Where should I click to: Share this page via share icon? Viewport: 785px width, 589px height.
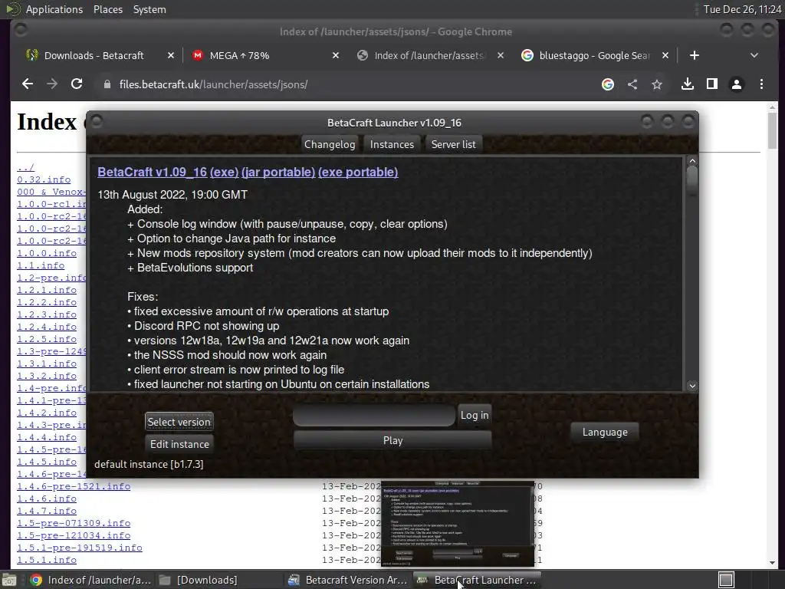pos(632,84)
